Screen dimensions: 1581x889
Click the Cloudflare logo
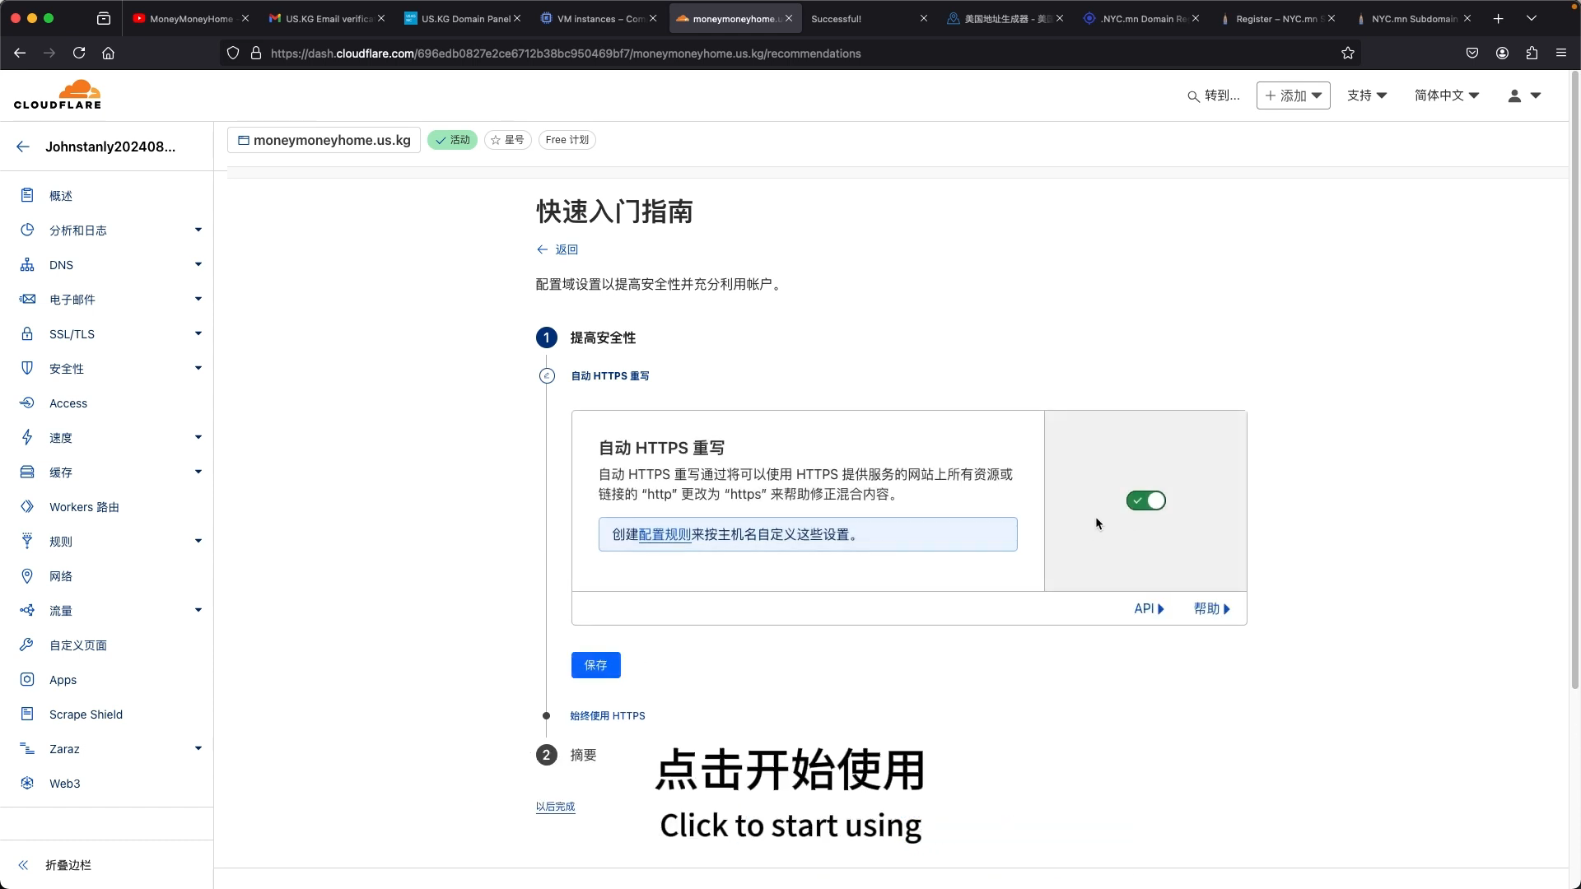coord(58,95)
